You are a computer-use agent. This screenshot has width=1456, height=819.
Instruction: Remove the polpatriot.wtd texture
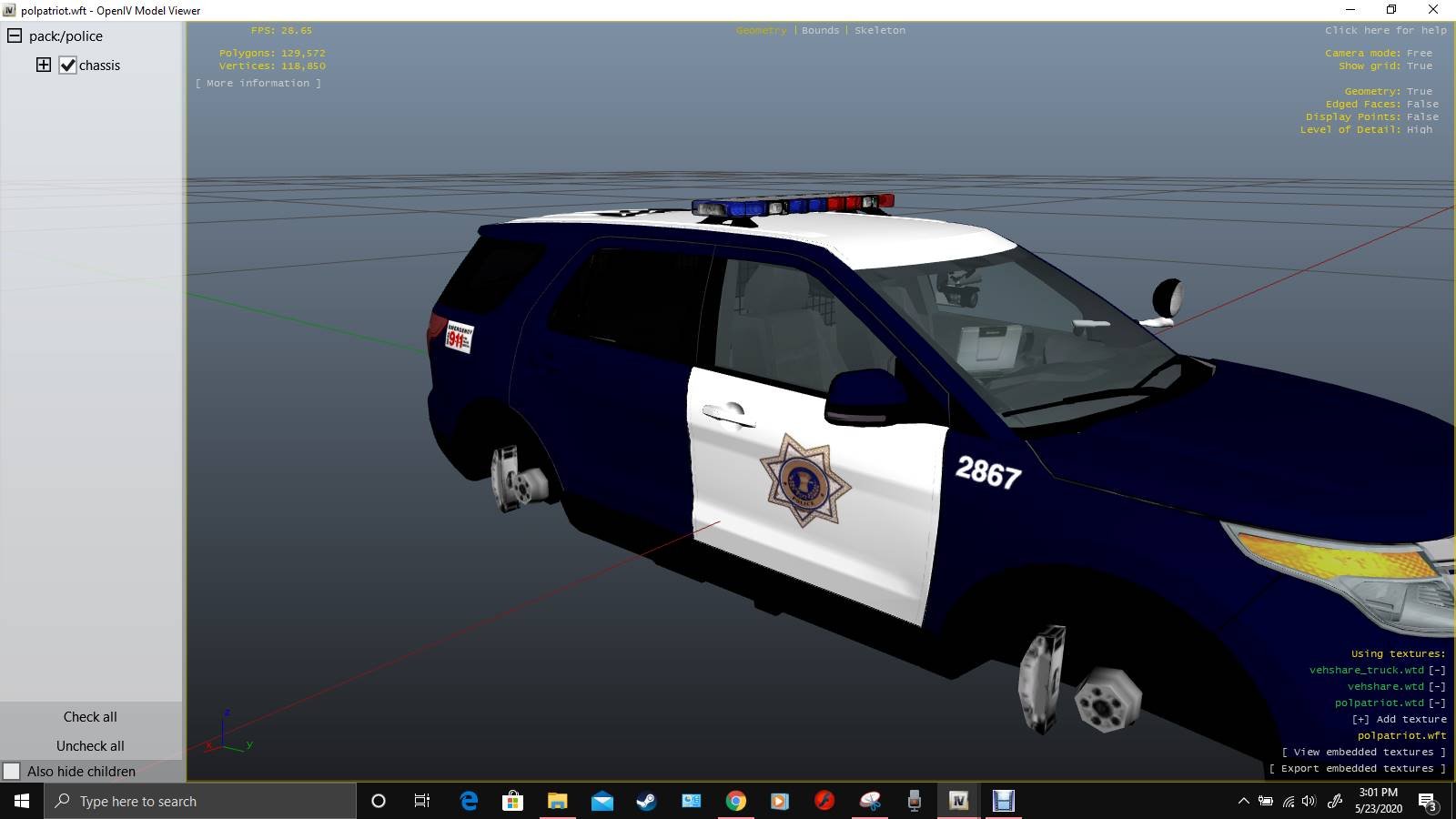pos(1437,703)
